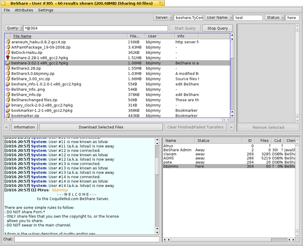
Task: Select user pete in the user list
Action: coord(229,162)
